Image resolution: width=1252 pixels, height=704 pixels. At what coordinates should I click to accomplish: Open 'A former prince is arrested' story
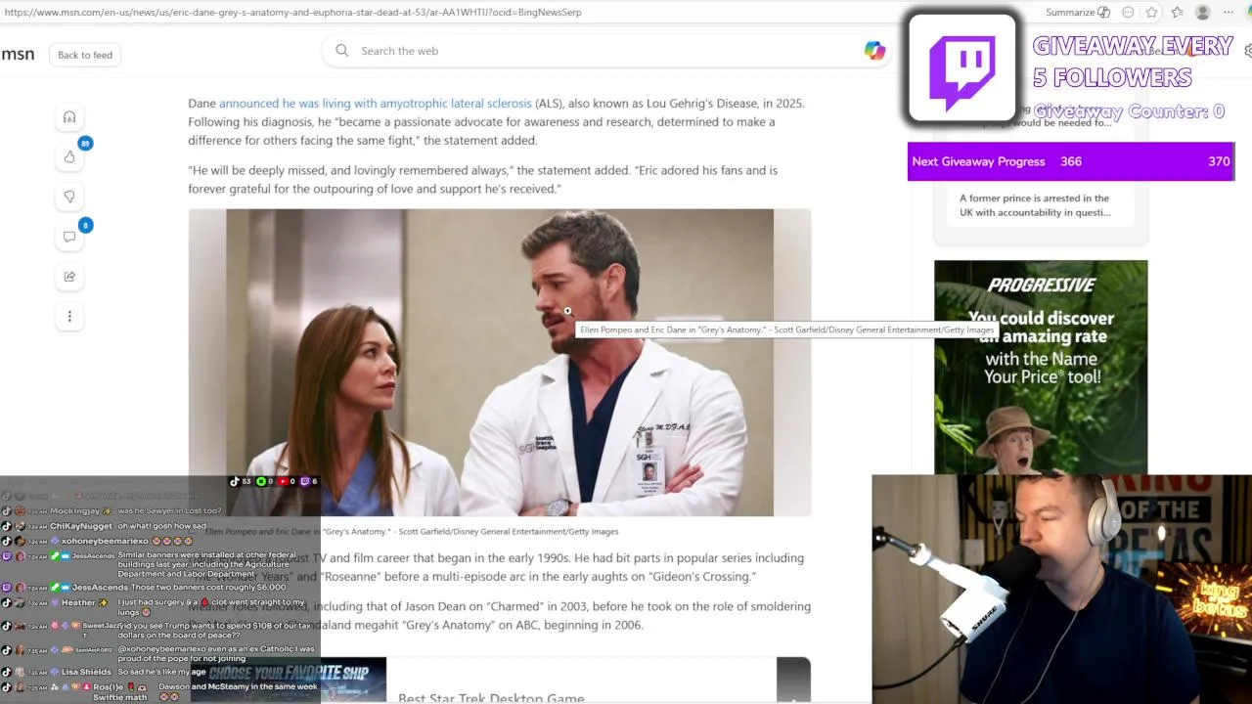click(1035, 205)
